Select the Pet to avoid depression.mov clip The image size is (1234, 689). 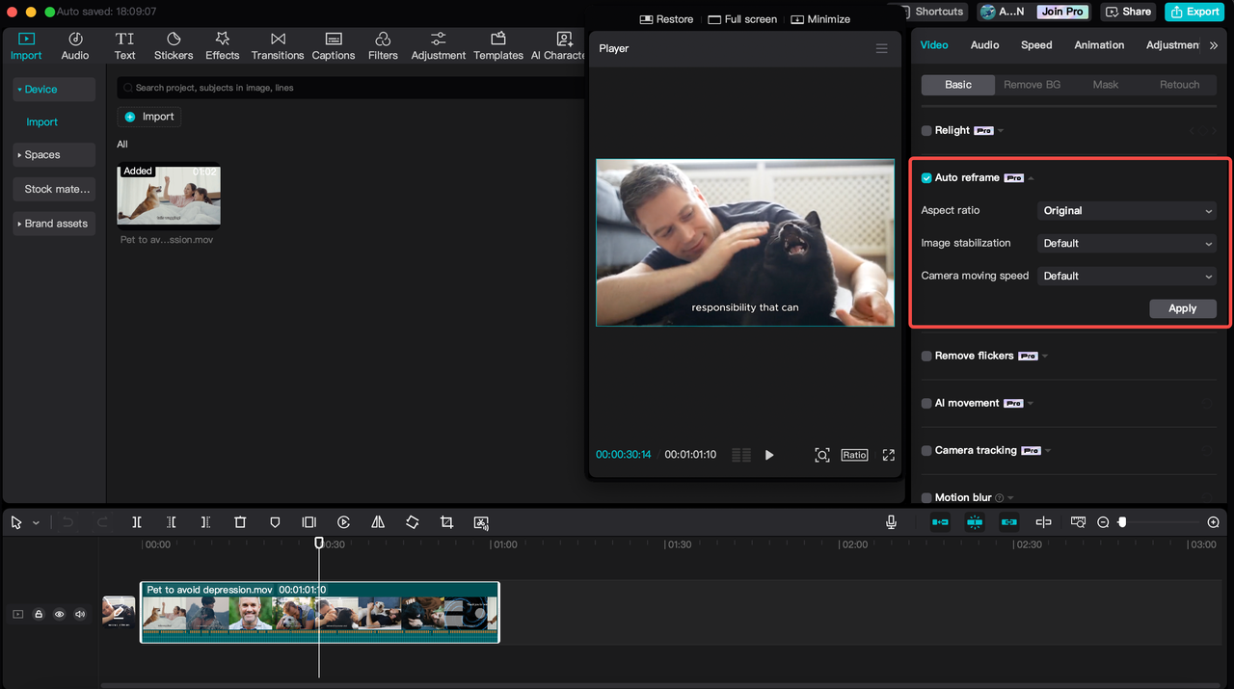click(320, 612)
